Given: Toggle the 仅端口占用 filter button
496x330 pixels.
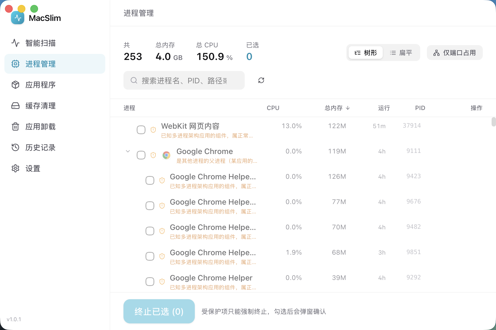Looking at the screenshot, I should [x=455, y=53].
